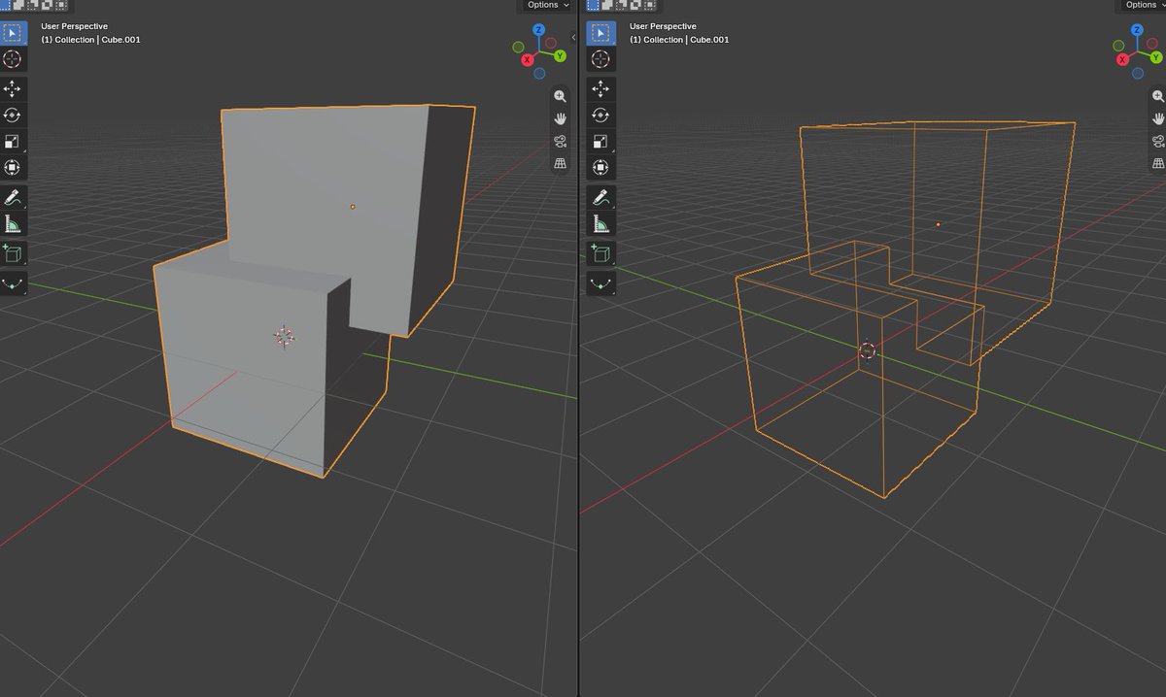
Task: Click the hollow green negative-Y circle on left gizmo
Action: click(519, 46)
